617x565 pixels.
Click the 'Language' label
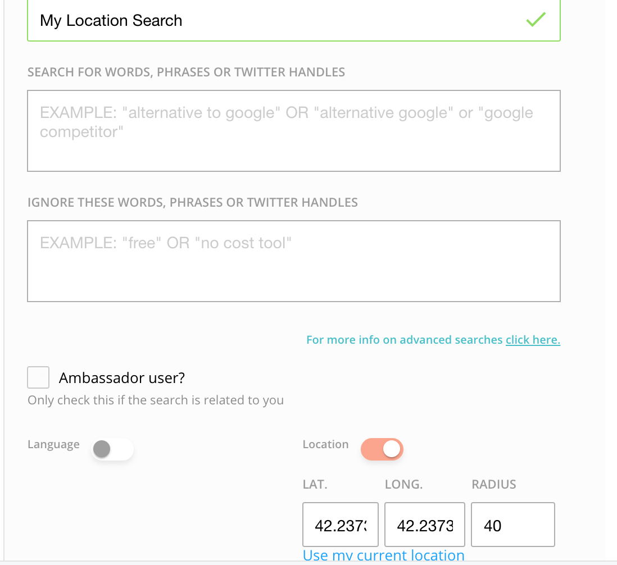click(x=53, y=444)
